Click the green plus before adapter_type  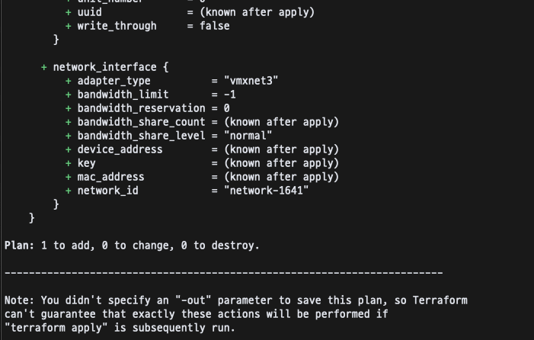[x=69, y=81]
